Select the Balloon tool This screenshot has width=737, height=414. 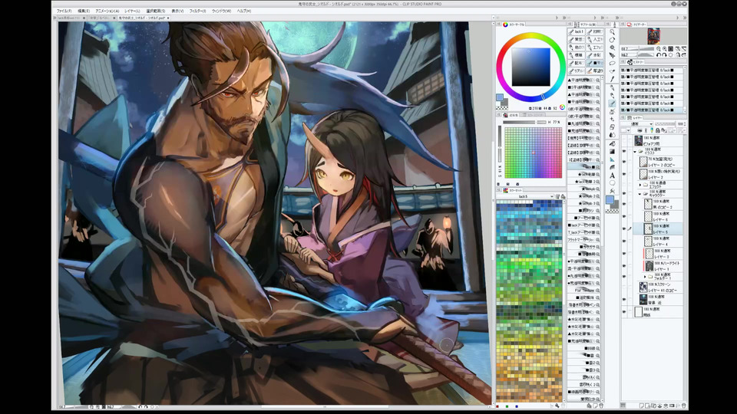612,183
